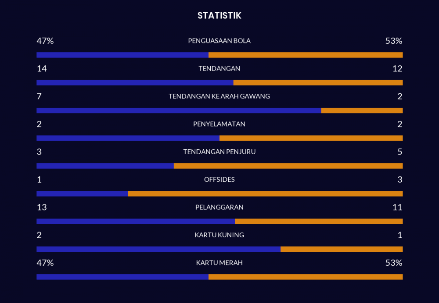
Task: Select the KARTU MERAH label
Action: [219, 263]
